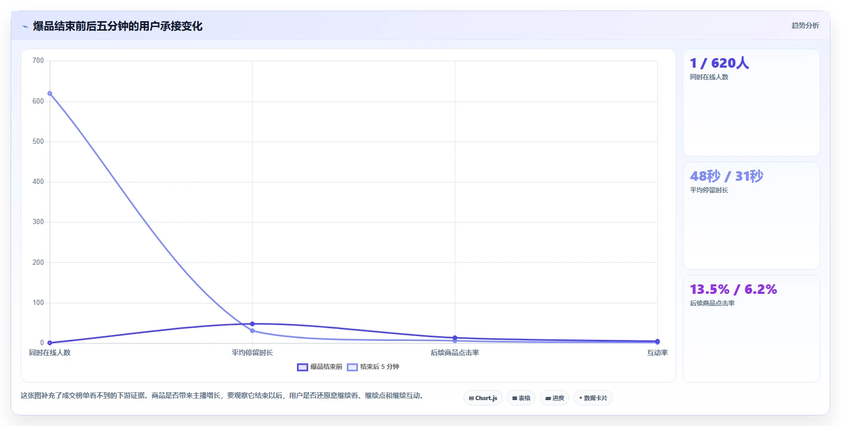
Task: Click the 300 y-axis value
Action: click(x=38, y=222)
